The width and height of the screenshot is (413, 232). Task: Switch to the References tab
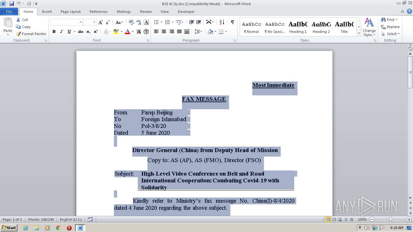coord(99,12)
